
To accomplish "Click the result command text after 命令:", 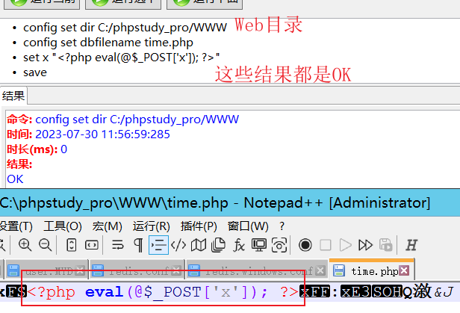I will [137, 120].
